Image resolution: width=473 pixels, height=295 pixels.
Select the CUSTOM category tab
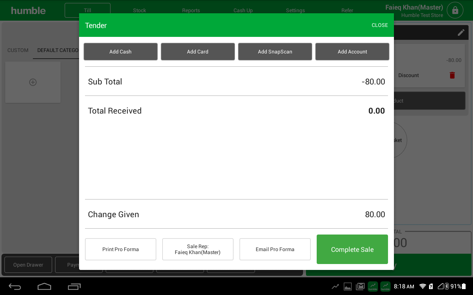18,50
